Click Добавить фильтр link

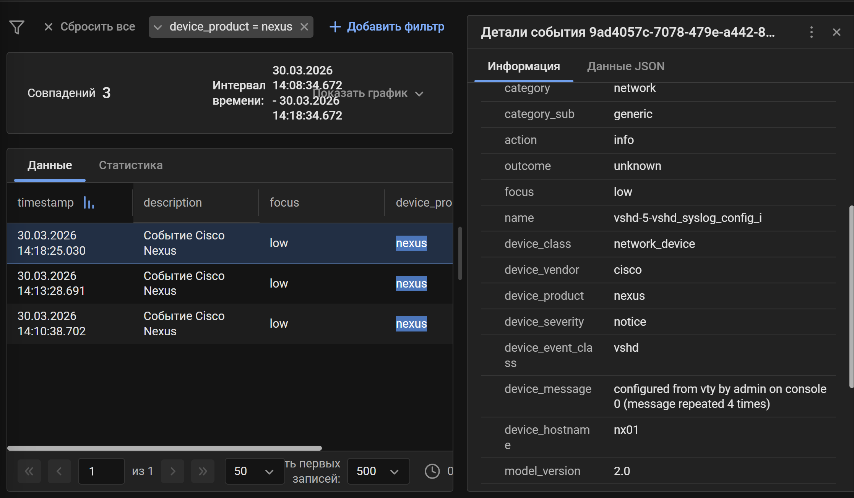pos(396,27)
